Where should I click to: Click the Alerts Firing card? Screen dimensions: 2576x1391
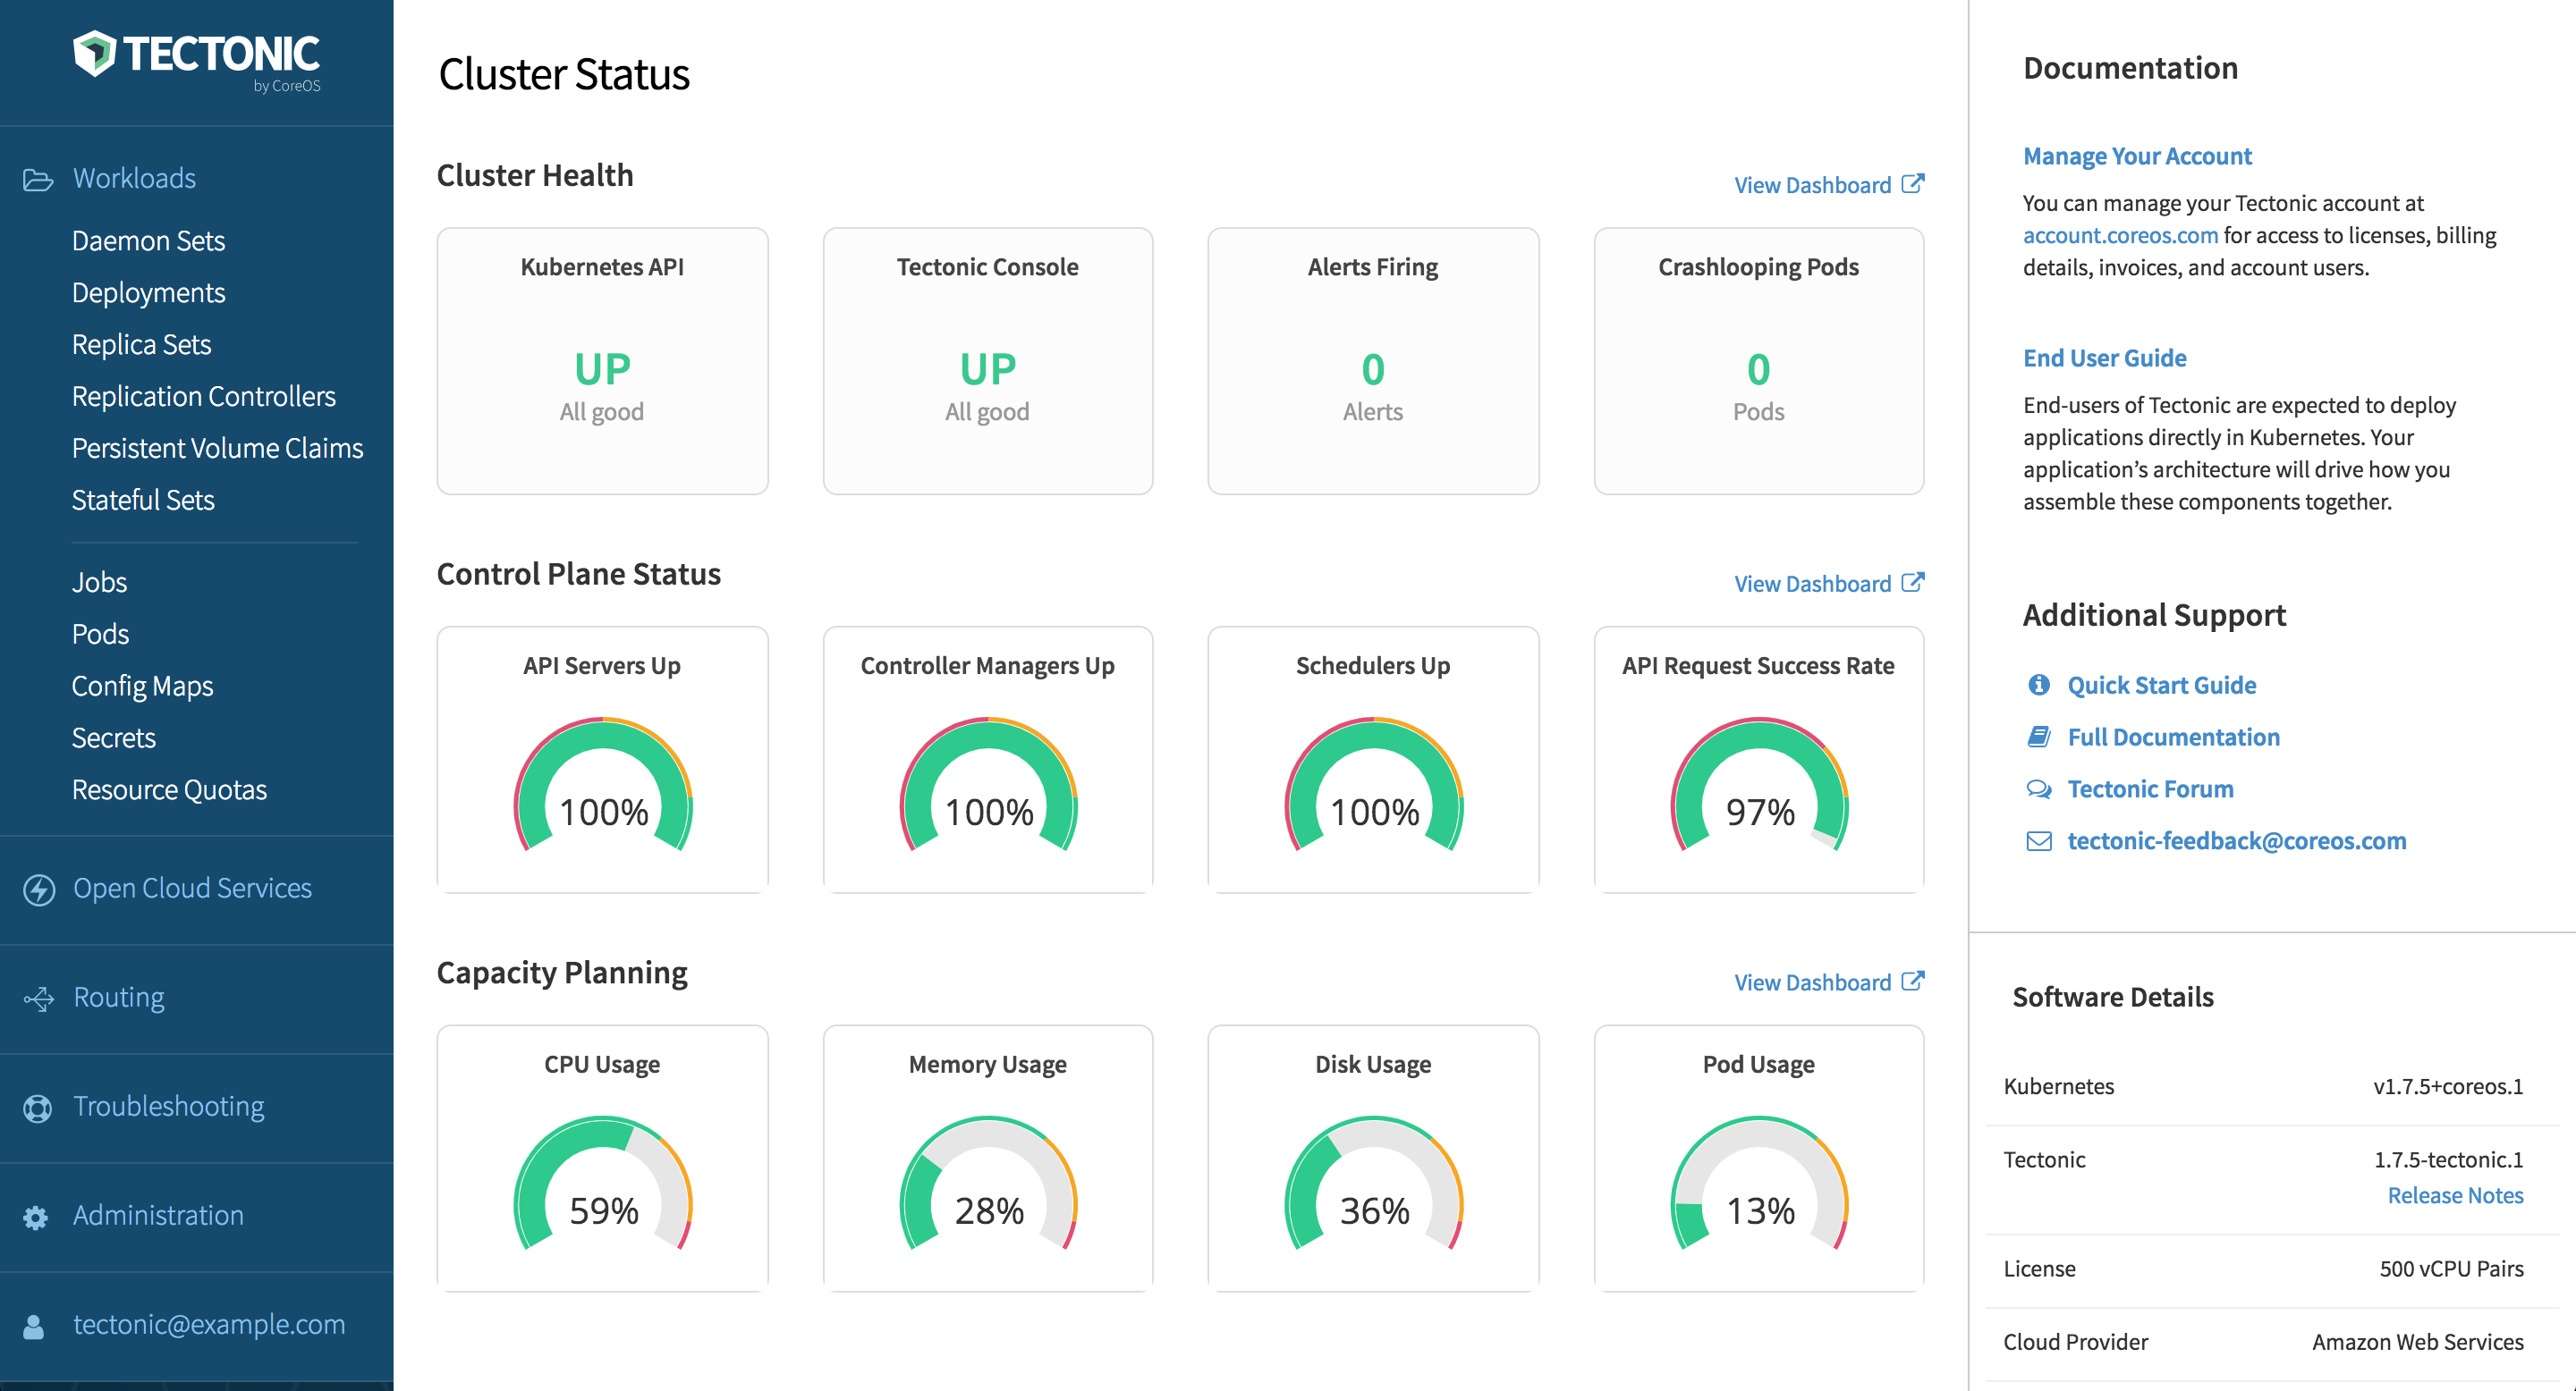(1373, 361)
